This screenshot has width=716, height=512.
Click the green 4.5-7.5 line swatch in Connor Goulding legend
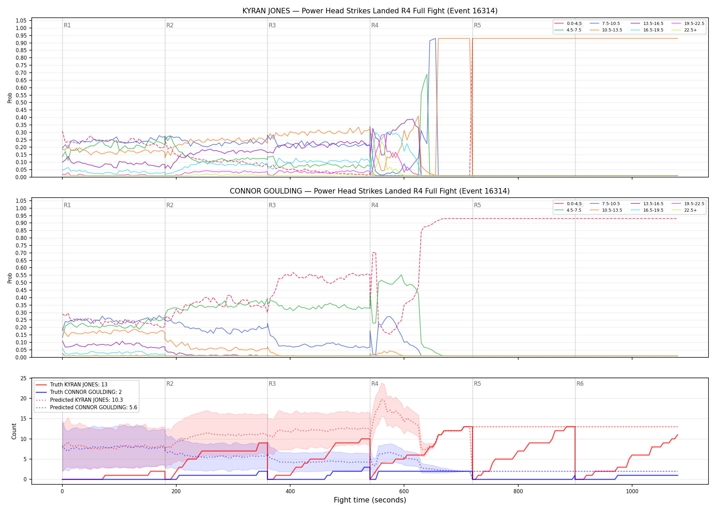[559, 210]
